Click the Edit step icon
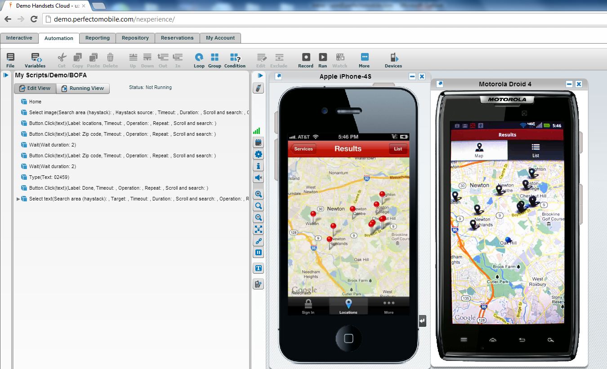This screenshot has height=369, width=607. 261,58
